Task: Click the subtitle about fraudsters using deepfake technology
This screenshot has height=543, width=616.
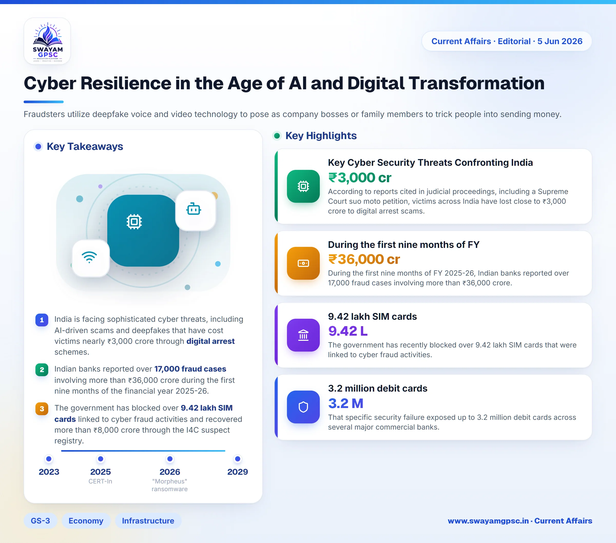Action: 292,114
